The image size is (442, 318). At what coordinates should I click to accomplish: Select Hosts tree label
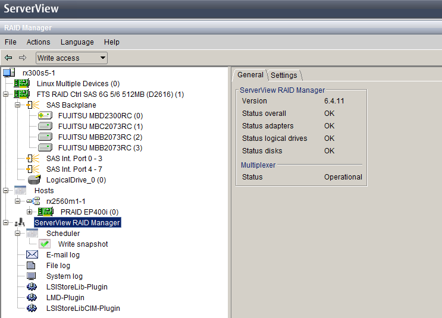coord(44,191)
